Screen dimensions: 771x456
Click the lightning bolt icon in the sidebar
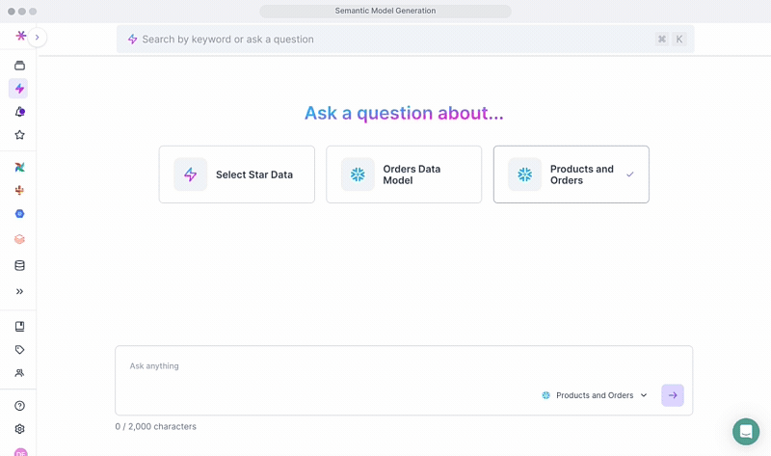(x=19, y=89)
